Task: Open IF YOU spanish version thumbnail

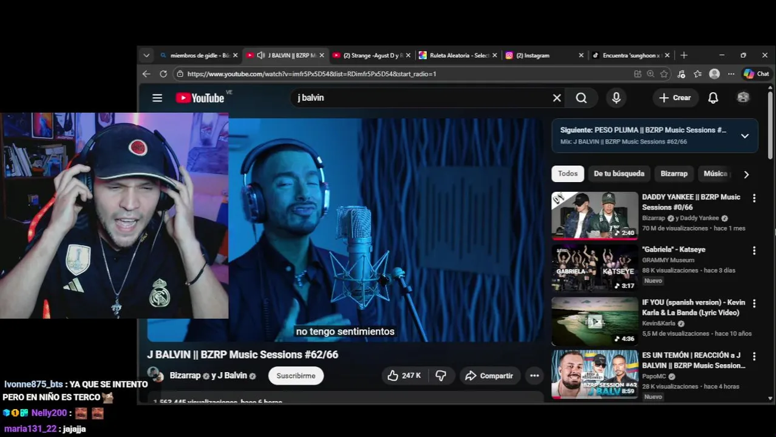Action: (594, 321)
